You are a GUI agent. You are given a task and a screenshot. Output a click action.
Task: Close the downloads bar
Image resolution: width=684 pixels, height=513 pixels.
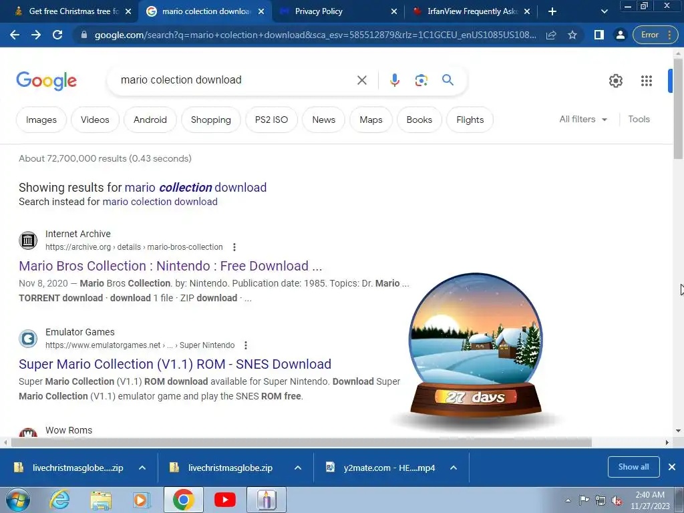click(672, 467)
